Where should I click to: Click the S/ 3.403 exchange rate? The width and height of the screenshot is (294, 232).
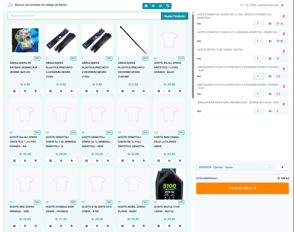click(251, 5)
